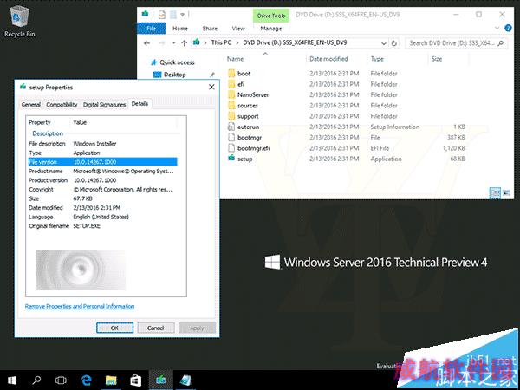Image resolution: width=520 pixels, height=390 pixels.
Task: Open File Explorer from the taskbar
Action: pos(111,380)
